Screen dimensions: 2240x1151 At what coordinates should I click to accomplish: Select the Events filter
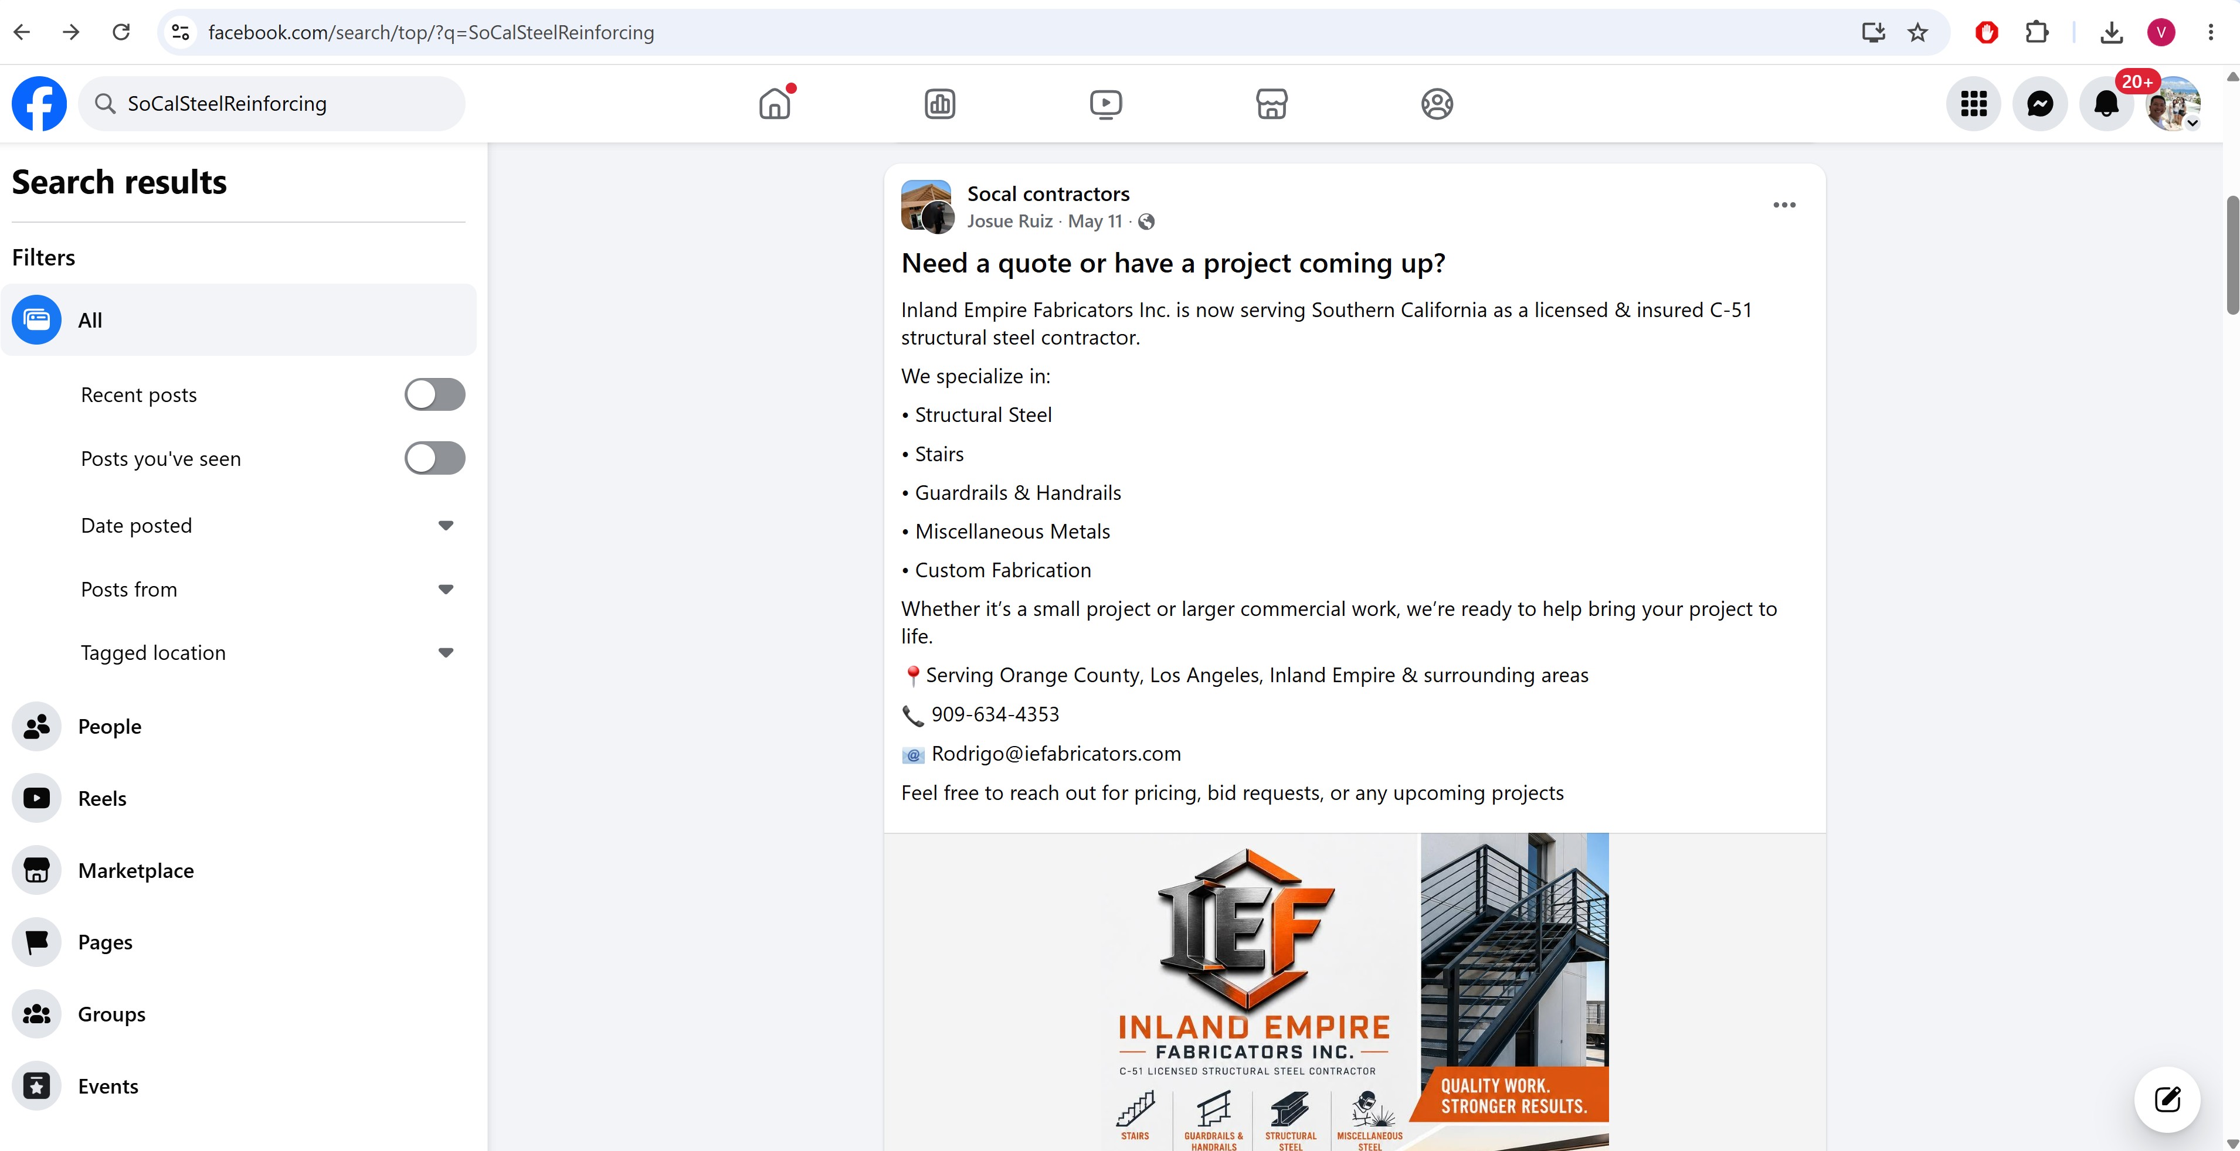pos(238,1087)
